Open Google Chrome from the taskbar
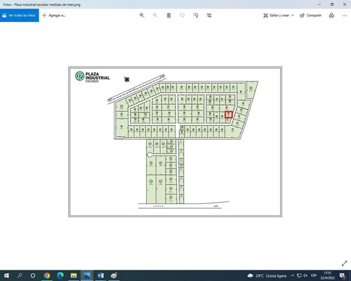 point(47,275)
